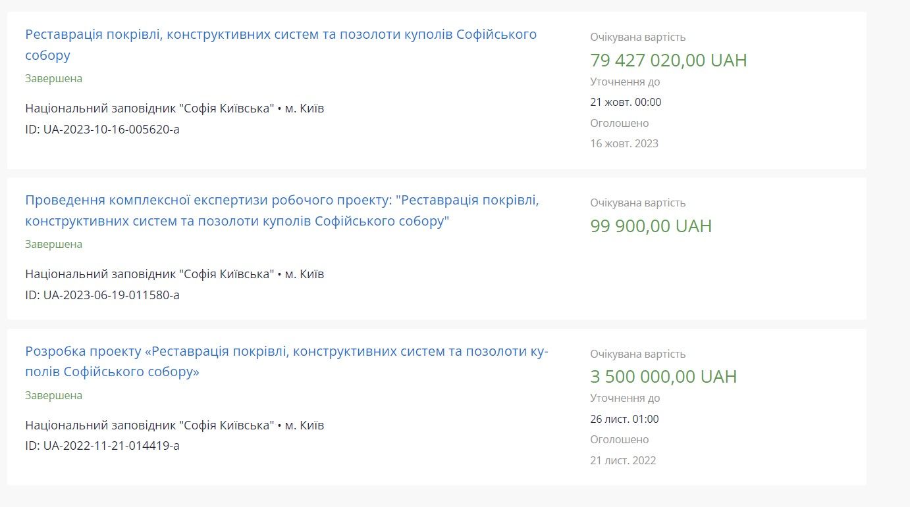Click ID UA-2022-11-21-014419-a
The width and height of the screenshot is (910, 507).
tap(102, 446)
